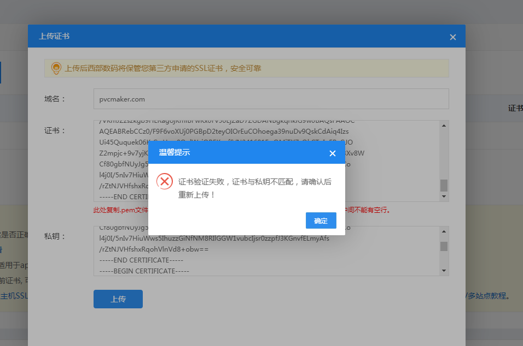Click the 温馨提示 dialog title text
523x346 pixels.
coord(174,153)
